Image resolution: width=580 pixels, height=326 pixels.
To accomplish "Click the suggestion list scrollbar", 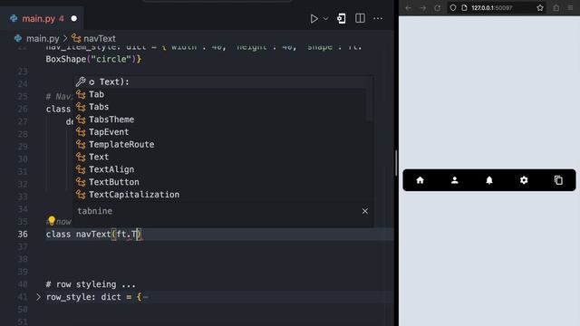I will (370, 105).
